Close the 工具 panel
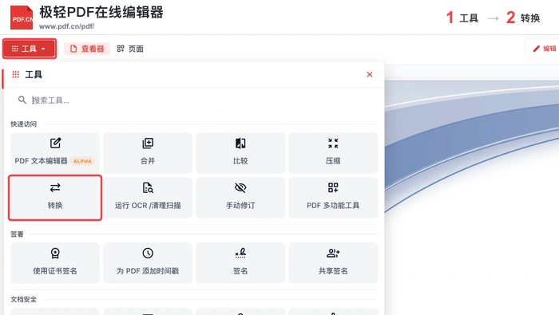Viewport: 559px width, 315px height. pyautogui.click(x=370, y=74)
